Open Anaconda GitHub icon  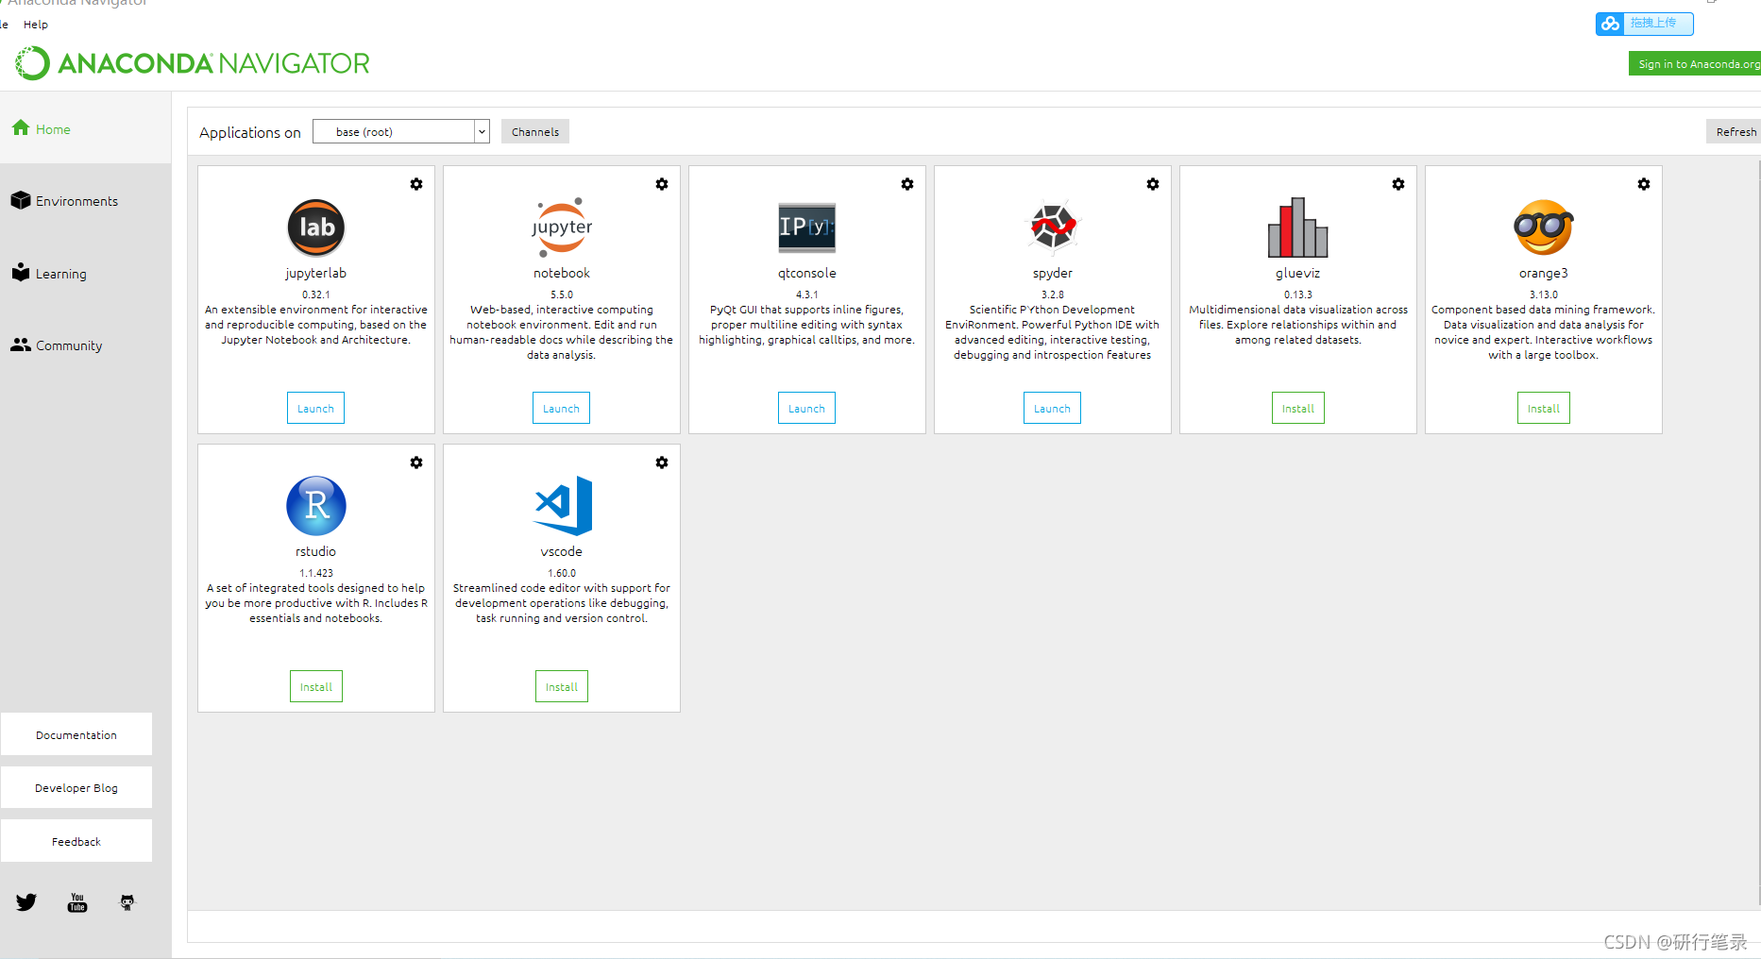pos(127,902)
